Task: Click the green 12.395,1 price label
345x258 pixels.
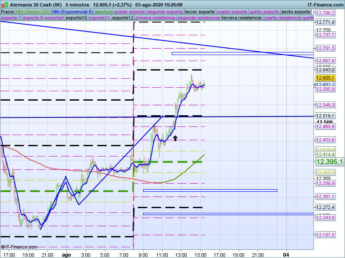Action: pyautogui.click(x=329, y=162)
